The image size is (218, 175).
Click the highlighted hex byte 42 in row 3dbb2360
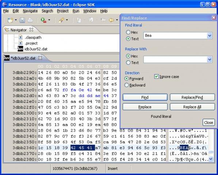point(73,148)
